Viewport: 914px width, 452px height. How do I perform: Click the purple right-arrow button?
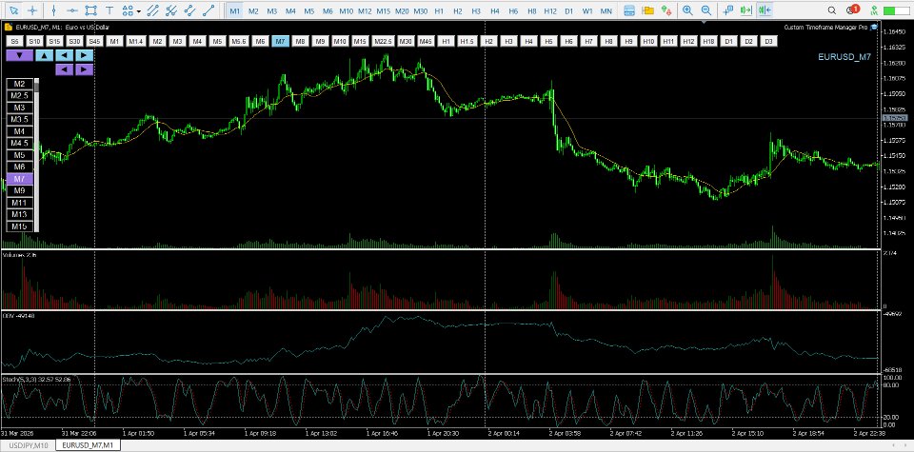(x=85, y=69)
